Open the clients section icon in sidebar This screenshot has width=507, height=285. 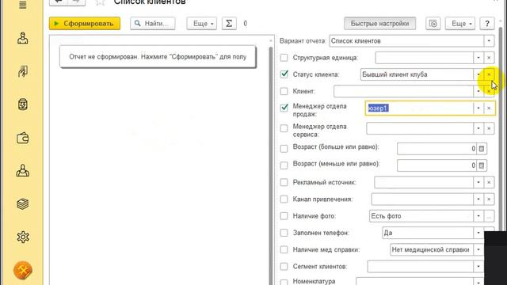click(x=23, y=38)
